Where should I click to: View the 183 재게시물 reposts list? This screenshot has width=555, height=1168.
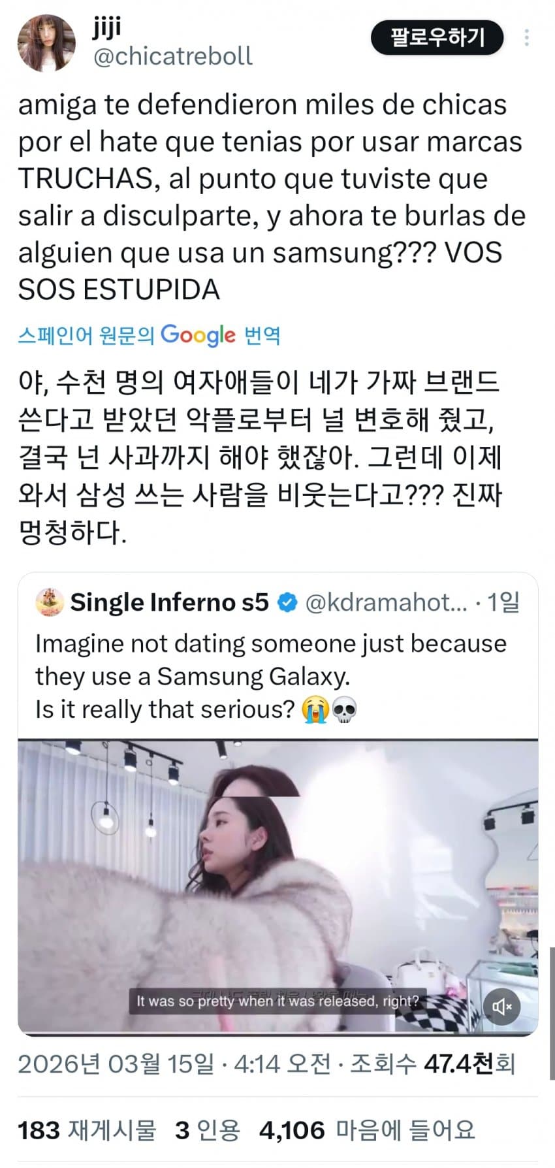coord(87,1129)
